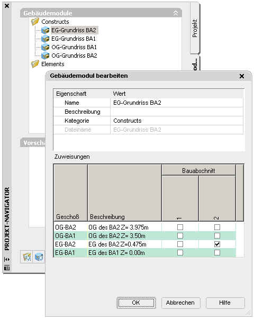Collapse the Gebäudemodule panel with double chevron

click(176, 13)
